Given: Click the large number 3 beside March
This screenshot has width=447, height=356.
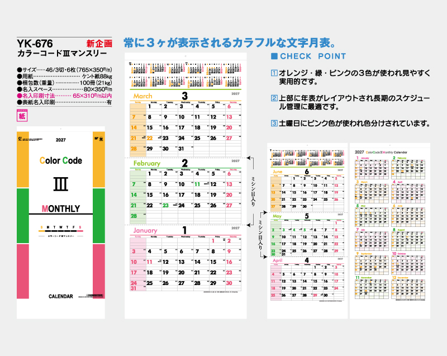Looking at the screenshot, I should pyautogui.click(x=185, y=96).
